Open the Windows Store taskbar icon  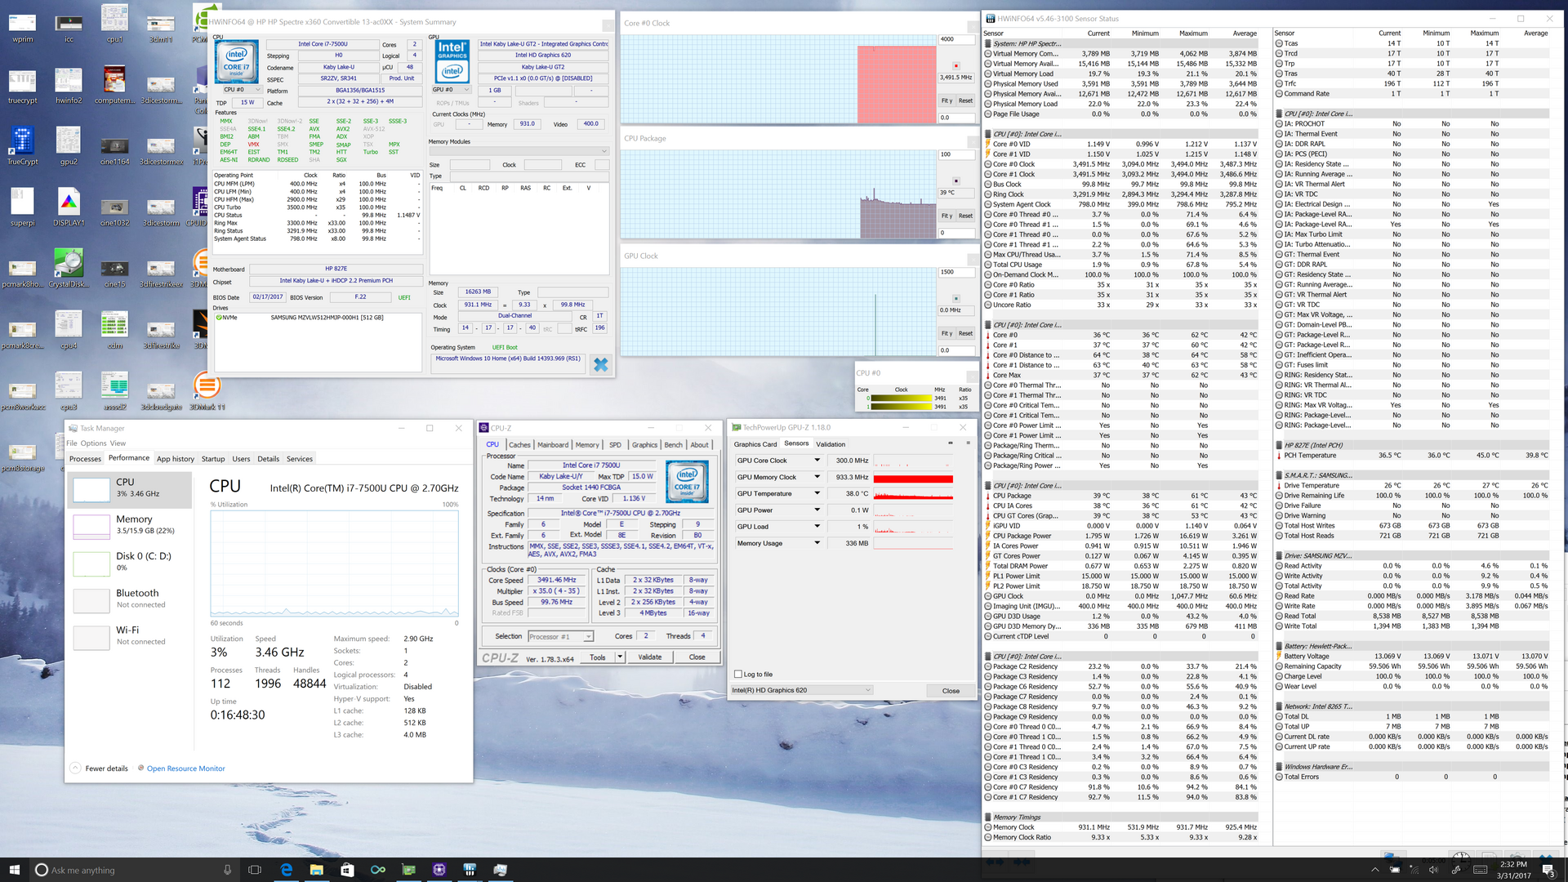coord(347,870)
